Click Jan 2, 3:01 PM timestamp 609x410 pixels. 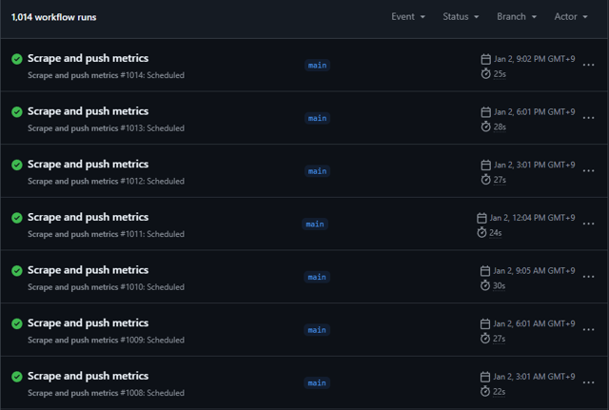click(x=534, y=165)
